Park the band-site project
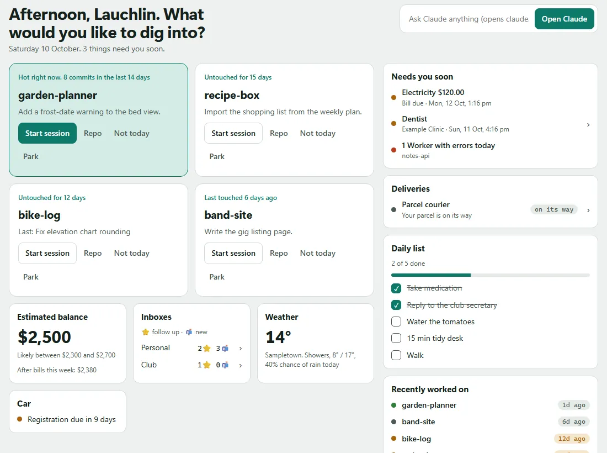 pyautogui.click(x=217, y=277)
